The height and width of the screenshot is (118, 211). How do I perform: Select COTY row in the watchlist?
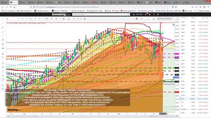pos(195,67)
